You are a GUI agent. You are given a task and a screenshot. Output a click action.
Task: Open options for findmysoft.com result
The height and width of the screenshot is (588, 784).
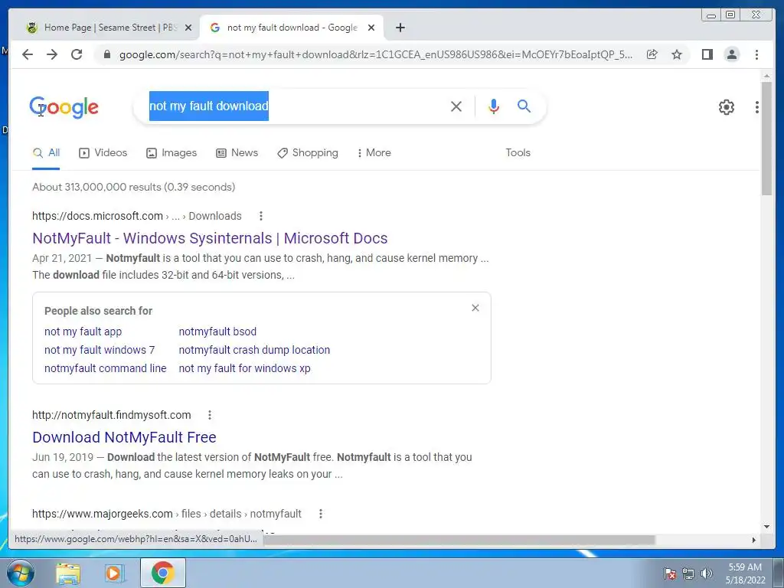(x=210, y=415)
